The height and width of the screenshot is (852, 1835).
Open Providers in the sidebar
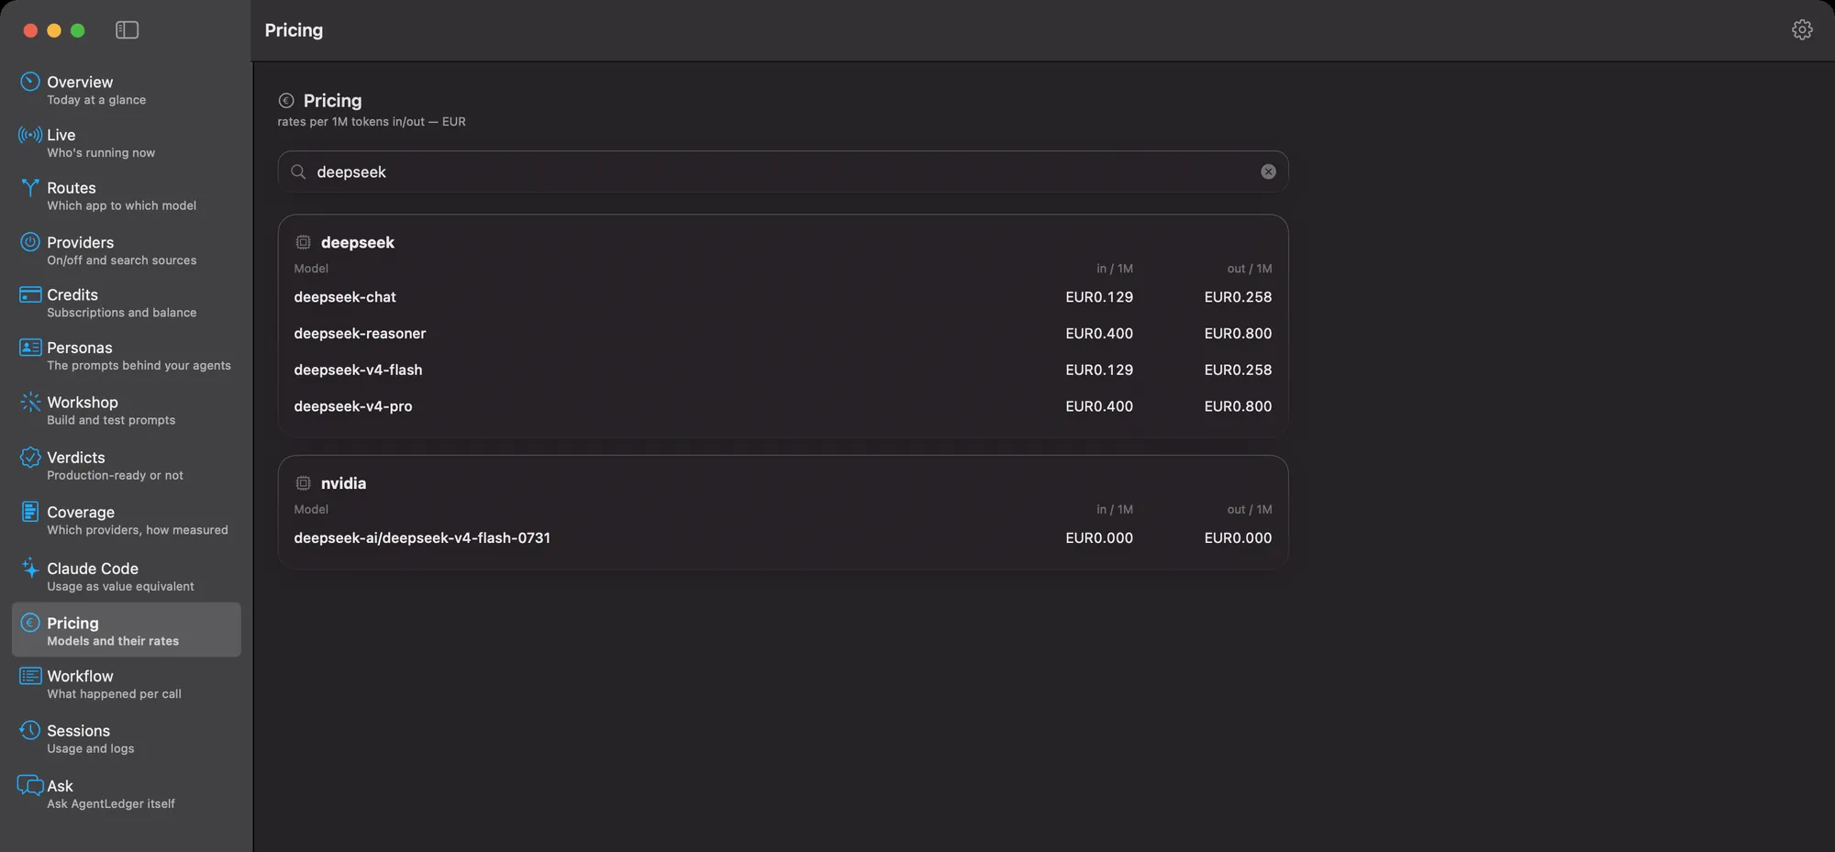tap(127, 250)
